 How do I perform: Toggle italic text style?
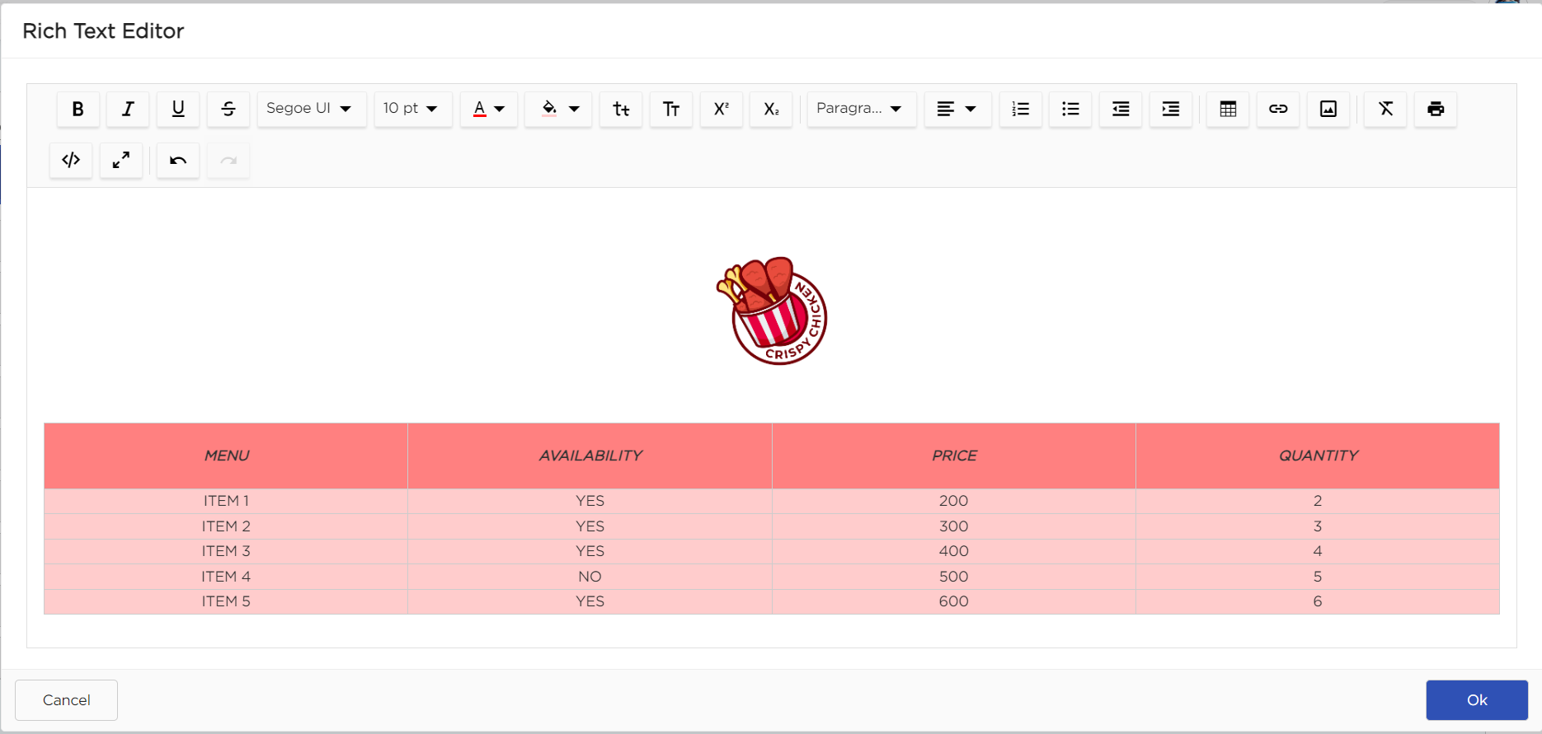128,109
